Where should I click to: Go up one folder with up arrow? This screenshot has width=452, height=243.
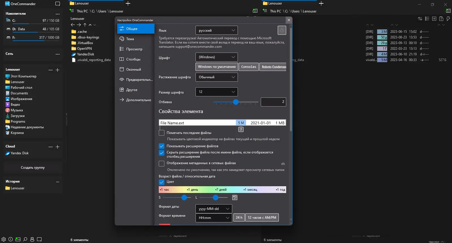pos(85,25)
